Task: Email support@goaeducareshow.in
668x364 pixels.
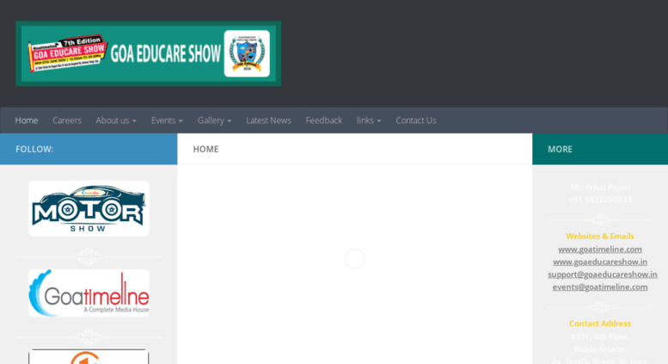Action: (603, 274)
